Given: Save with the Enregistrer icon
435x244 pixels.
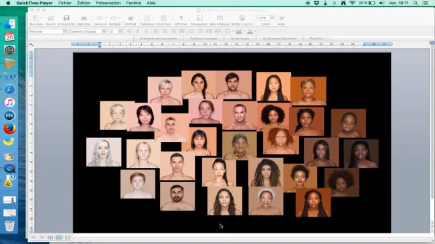Looking at the screenshot, I should (x=66, y=18).
